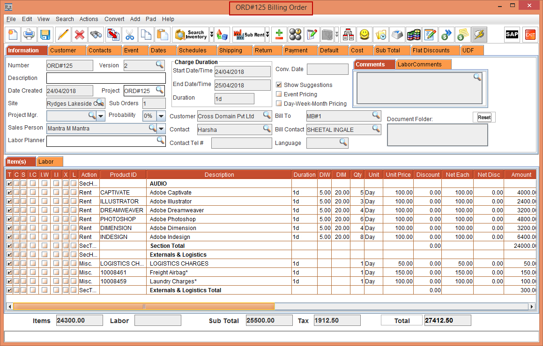The width and height of the screenshot is (543, 346).
Task: Click the Sub Rent toolbar button
Action: point(248,35)
